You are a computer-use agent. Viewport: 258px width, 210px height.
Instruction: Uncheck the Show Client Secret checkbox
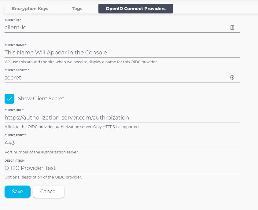(9, 99)
